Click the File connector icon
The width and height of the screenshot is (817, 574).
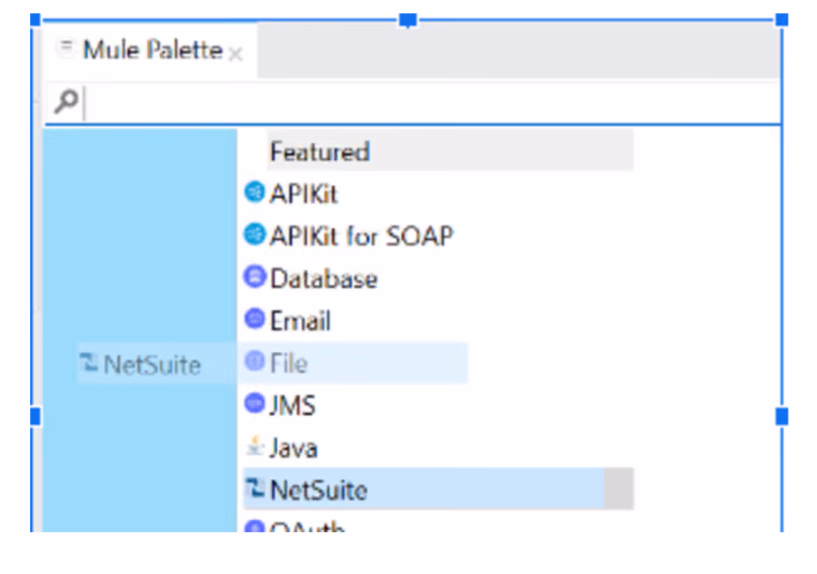click(255, 361)
